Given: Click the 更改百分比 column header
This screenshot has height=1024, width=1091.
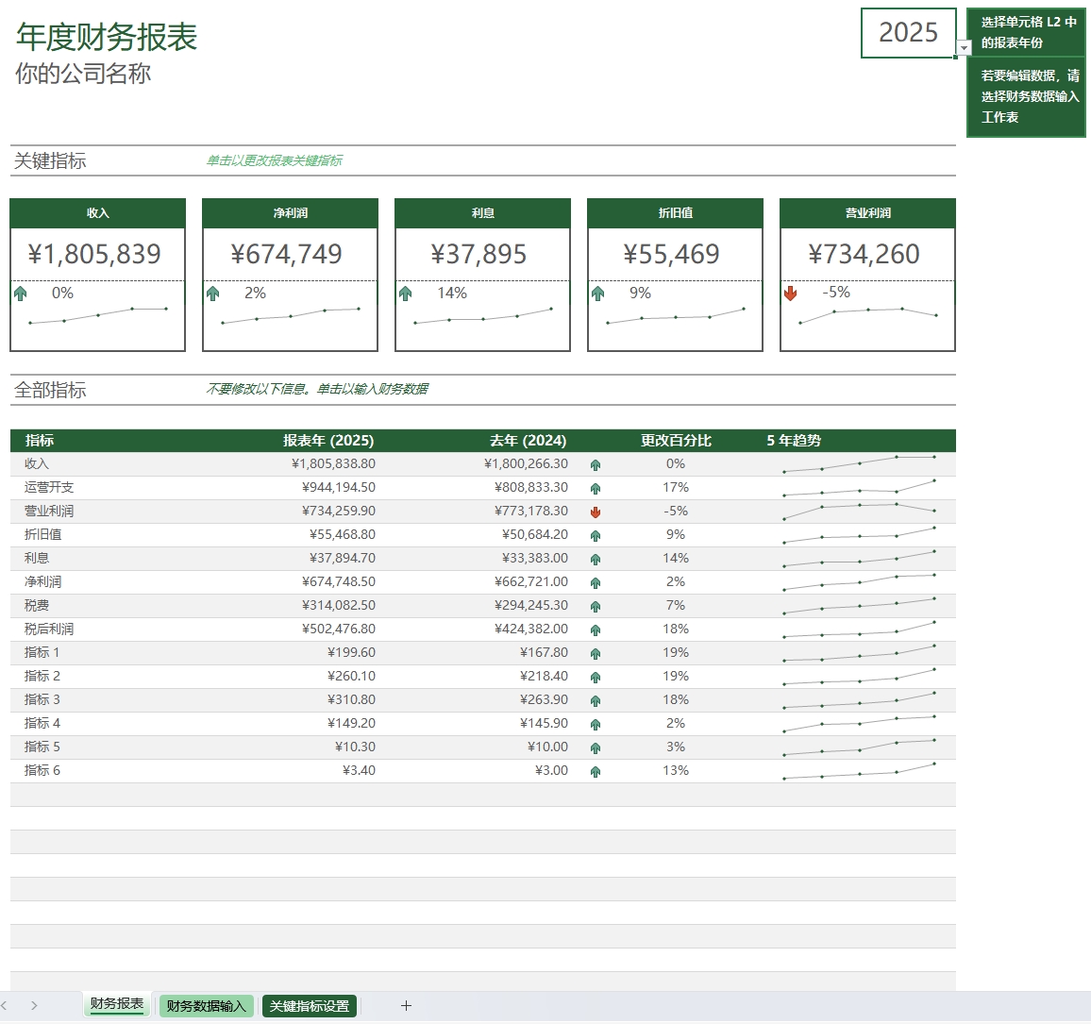Looking at the screenshot, I should tap(676, 441).
